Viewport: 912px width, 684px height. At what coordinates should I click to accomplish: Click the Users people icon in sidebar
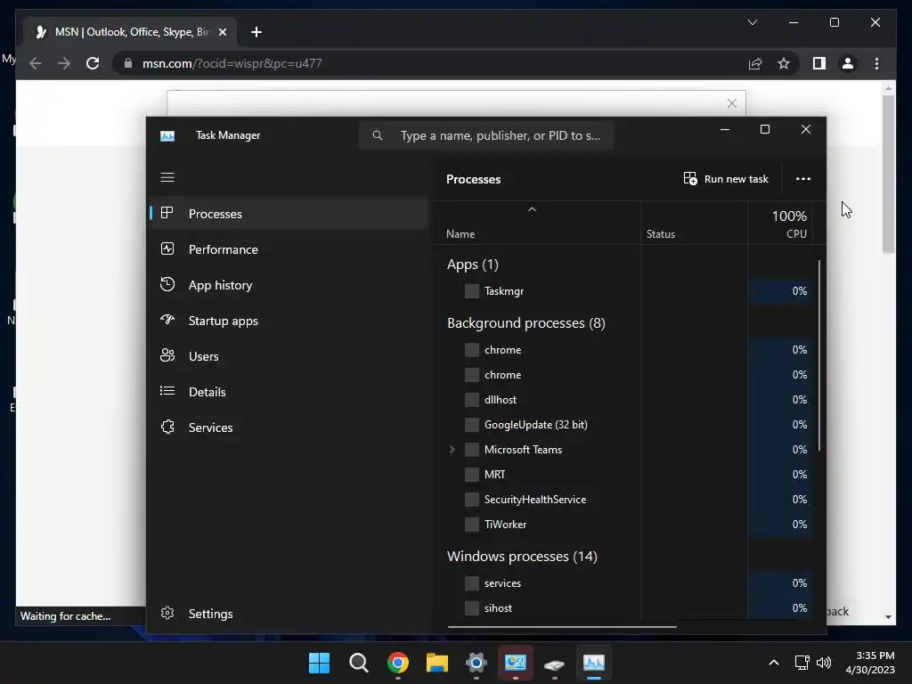(x=167, y=355)
